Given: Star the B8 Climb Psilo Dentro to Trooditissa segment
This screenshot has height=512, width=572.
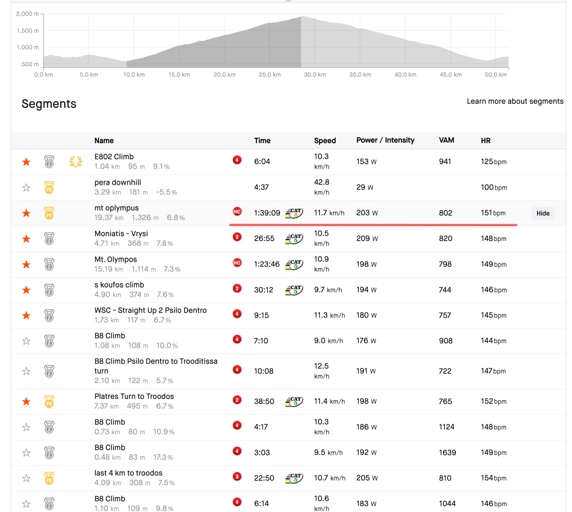Looking at the screenshot, I should (26, 371).
